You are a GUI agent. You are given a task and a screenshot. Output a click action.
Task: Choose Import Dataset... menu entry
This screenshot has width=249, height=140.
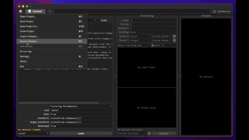click(52, 36)
